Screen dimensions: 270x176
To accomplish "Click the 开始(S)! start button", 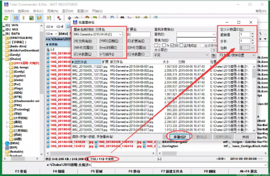I will click(x=180, y=137).
